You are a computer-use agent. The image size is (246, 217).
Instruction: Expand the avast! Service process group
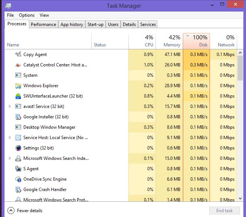[10, 106]
